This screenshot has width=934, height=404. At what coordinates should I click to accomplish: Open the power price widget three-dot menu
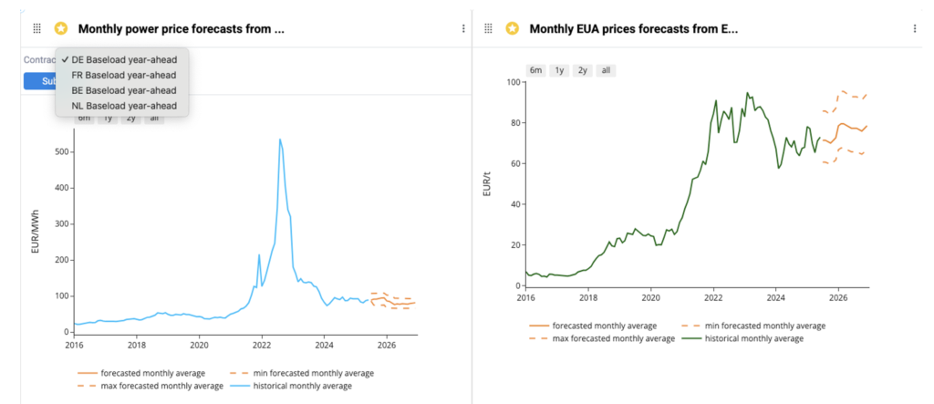tap(463, 29)
